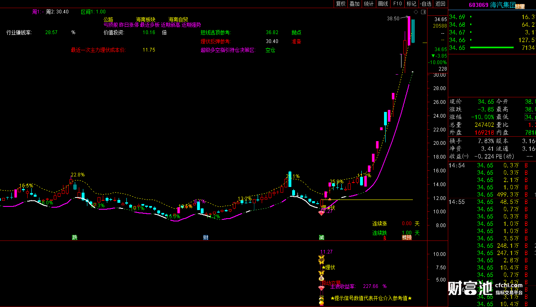The height and width of the screenshot is (307, 536).
Task: Select the 画线 drawing tool
Action: coord(383,4)
